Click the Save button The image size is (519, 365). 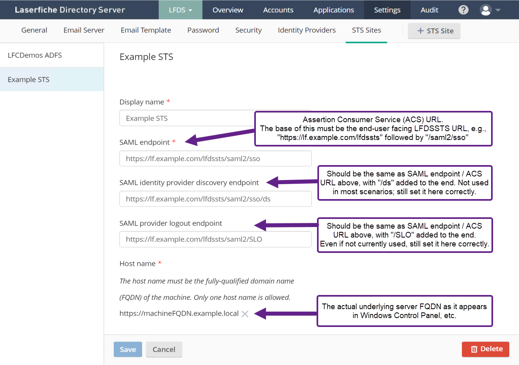[128, 349]
